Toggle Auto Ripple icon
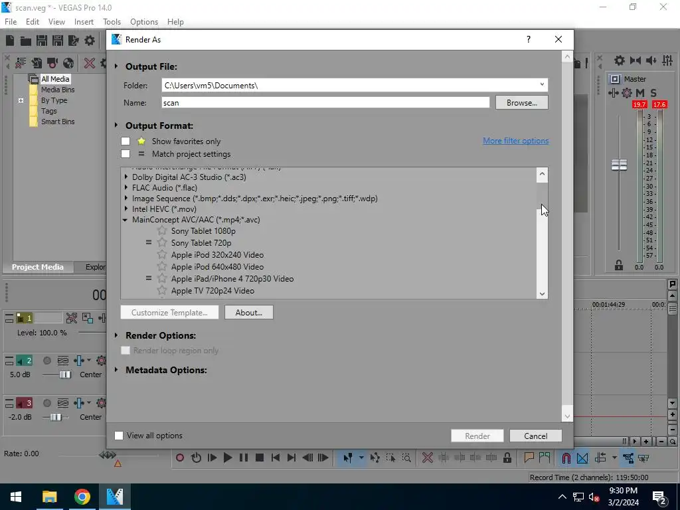Screen dimensions: 680x510 [600, 458]
